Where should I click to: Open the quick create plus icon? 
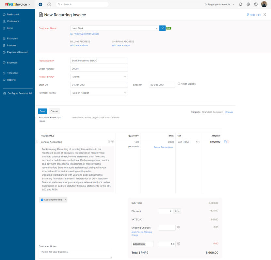tap(40, 4)
